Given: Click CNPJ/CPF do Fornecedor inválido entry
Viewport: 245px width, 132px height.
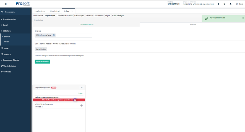Looking at the screenshot, I should point(44,105).
